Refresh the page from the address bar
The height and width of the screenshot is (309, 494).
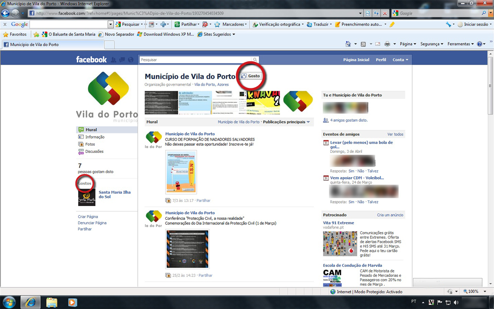pyautogui.click(x=376, y=13)
